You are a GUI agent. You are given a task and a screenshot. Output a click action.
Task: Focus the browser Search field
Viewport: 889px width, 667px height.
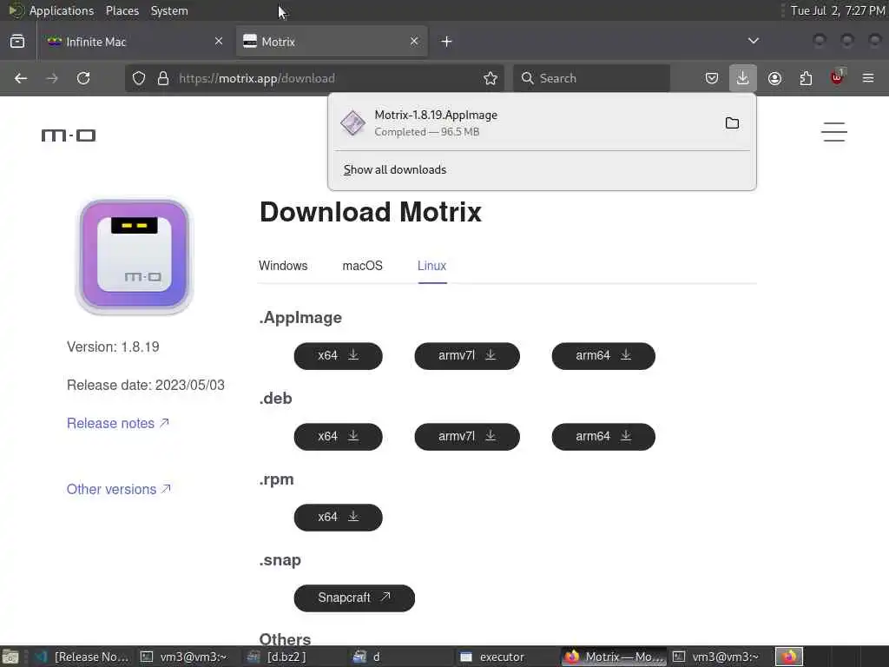[x=591, y=78]
